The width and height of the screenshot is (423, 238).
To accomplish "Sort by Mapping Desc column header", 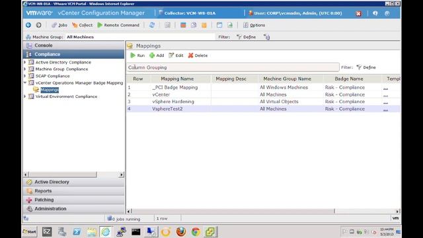I will pyautogui.click(x=231, y=79).
